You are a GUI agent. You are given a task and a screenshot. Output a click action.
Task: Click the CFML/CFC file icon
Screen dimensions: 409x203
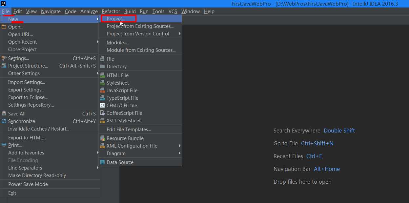(x=102, y=106)
